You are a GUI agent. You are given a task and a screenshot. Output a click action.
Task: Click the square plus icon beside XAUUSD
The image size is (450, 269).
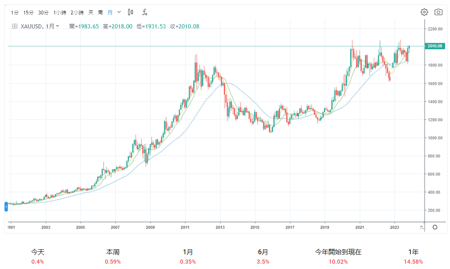click(x=15, y=26)
